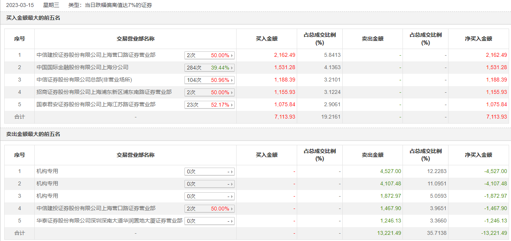This screenshot has width=511, height=241.
Task: Click 机构专用 in the 4,527.00 sell row
Action: (x=47, y=171)
